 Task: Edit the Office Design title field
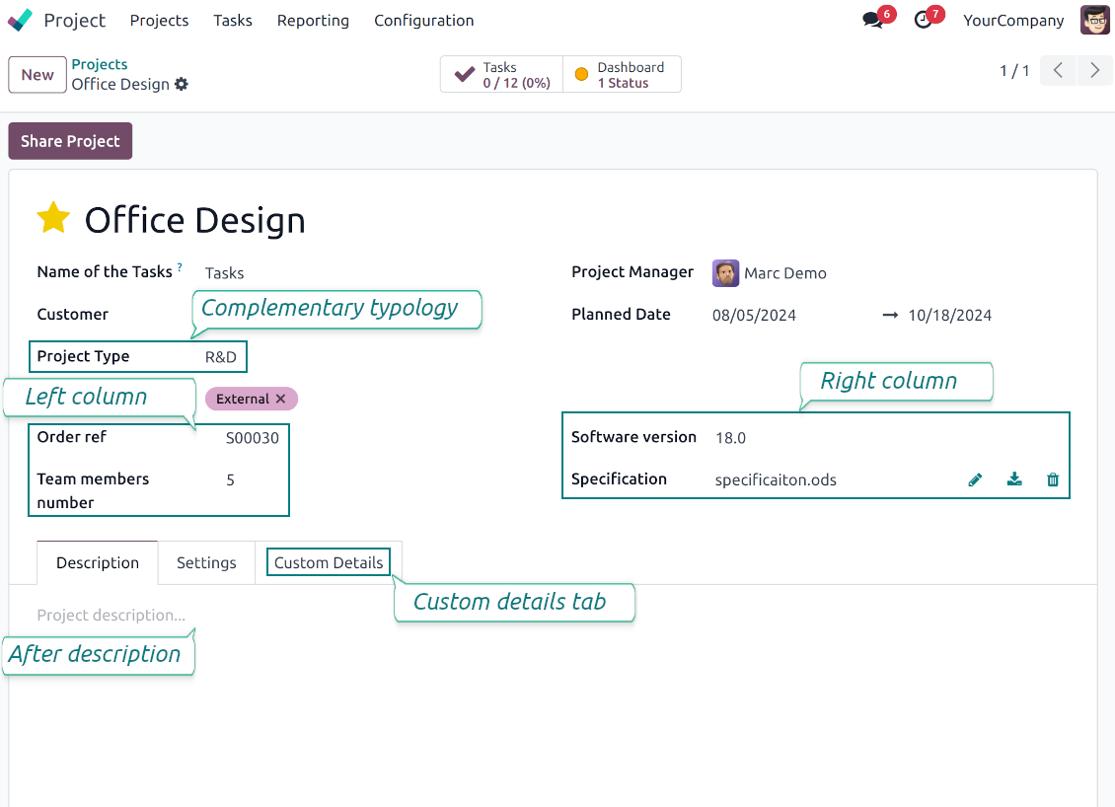tap(194, 220)
